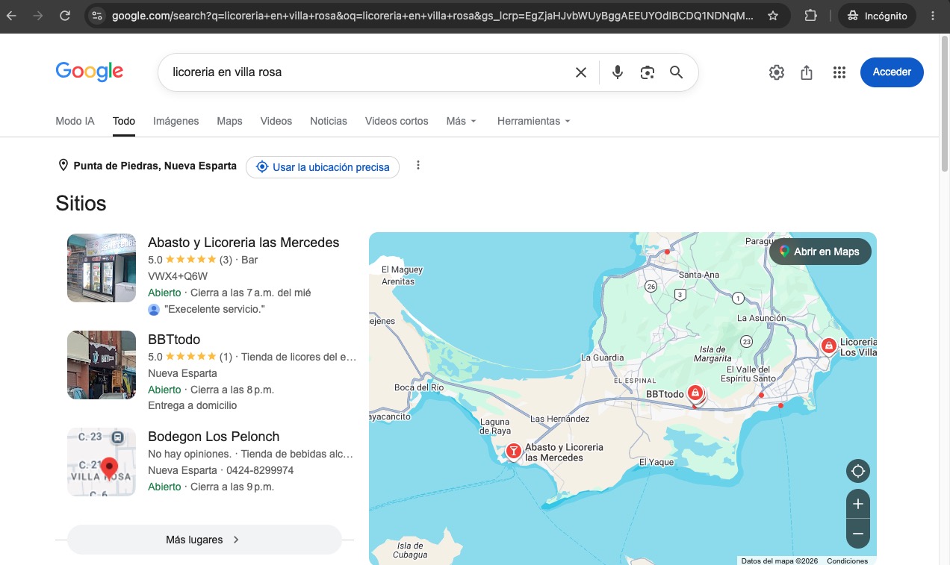The image size is (950, 565).
Task: Open the Bodegon Los Pelonch listing
Action: coord(214,437)
